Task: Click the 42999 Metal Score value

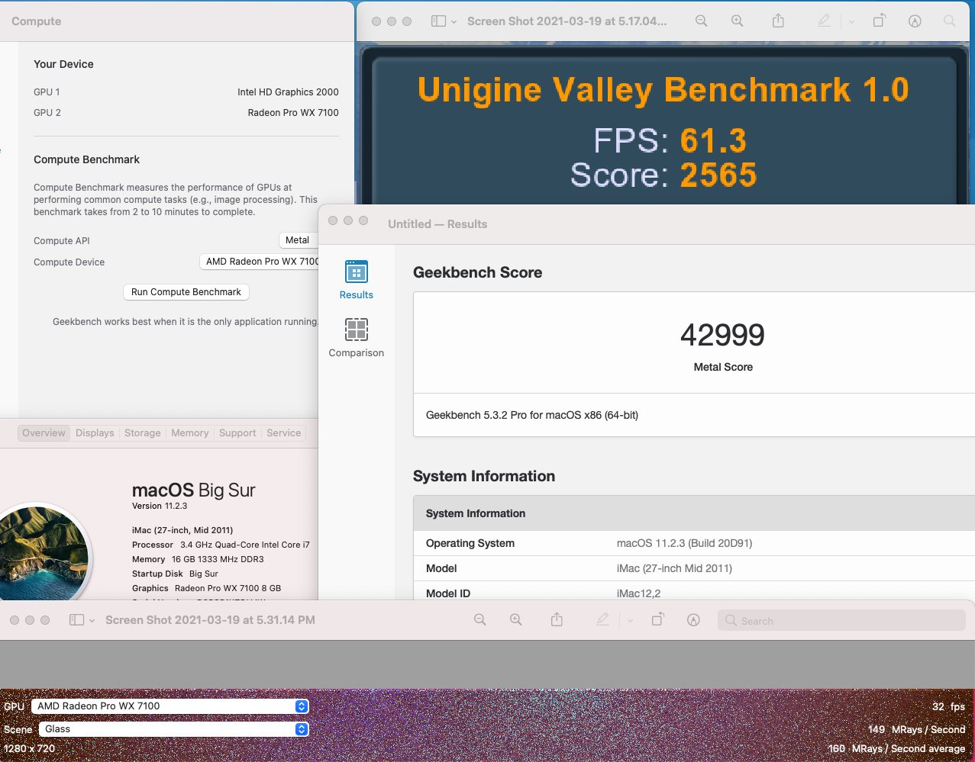Action: click(x=722, y=335)
